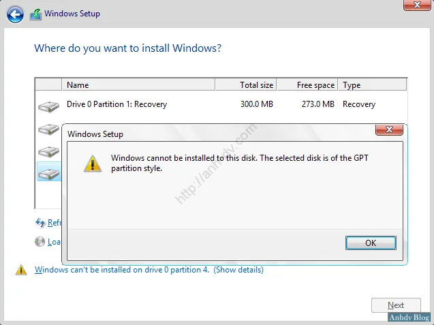This screenshot has height=325, width=434.
Task: Click the drive icon for Partition 1 Recovery
Action: [48, 106]
